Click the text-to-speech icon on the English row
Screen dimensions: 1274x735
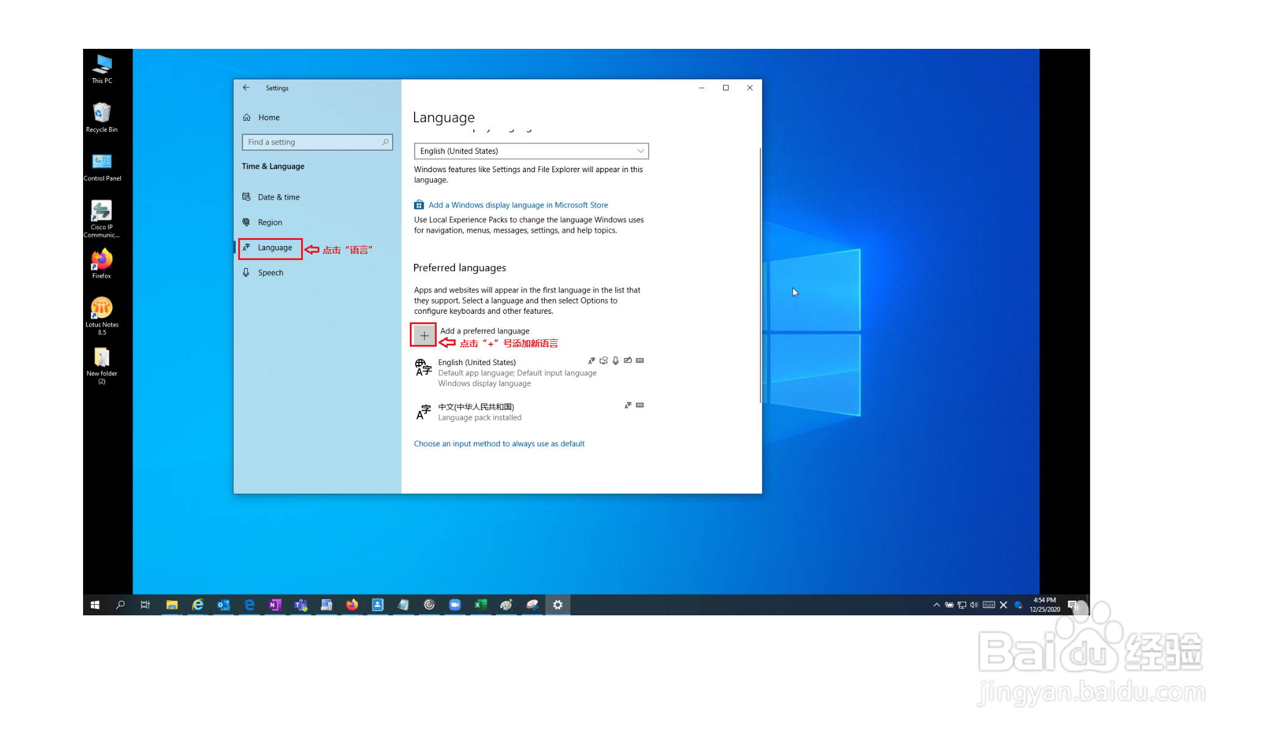(x=603, y=361)
